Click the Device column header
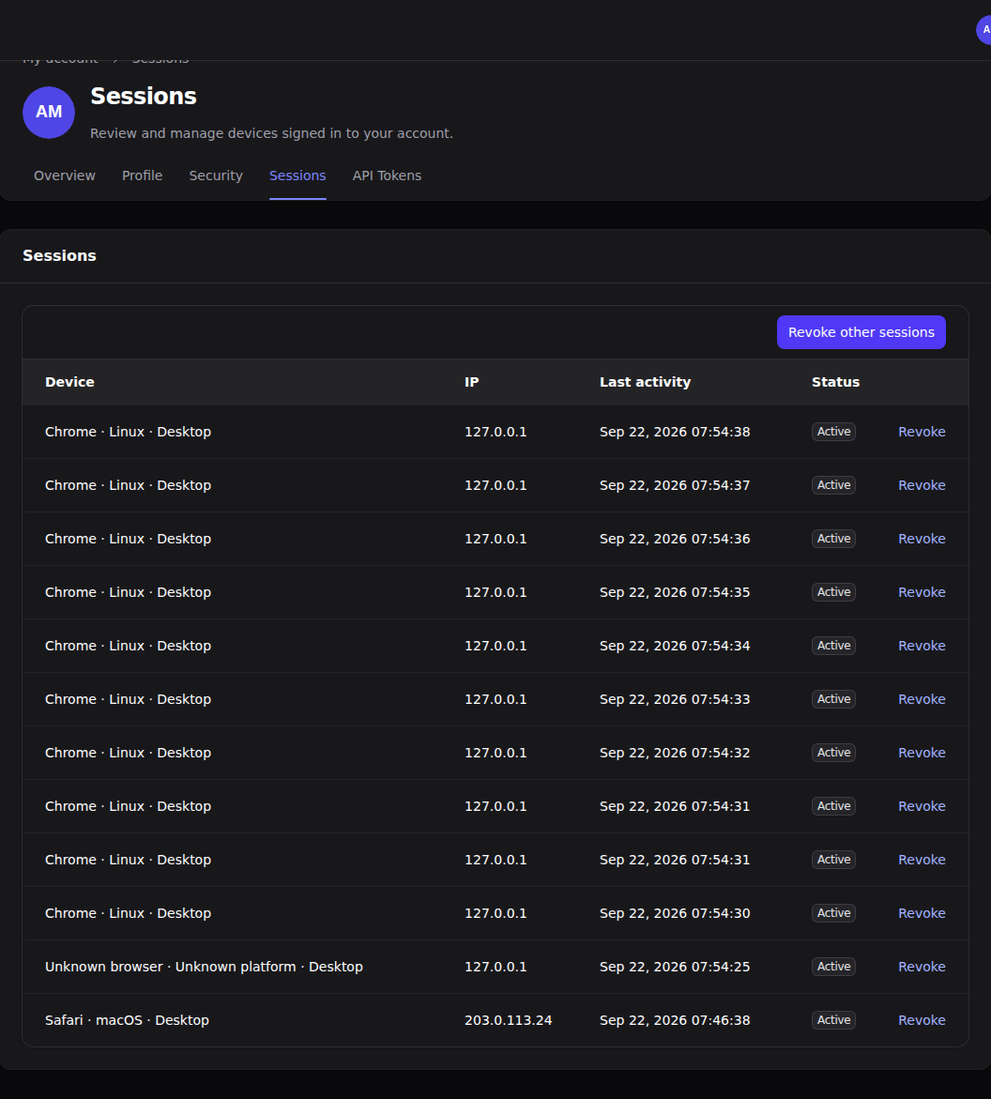The width and height of the screenshot is (991, 1099). pyautogui.click(x=69, y=382)
